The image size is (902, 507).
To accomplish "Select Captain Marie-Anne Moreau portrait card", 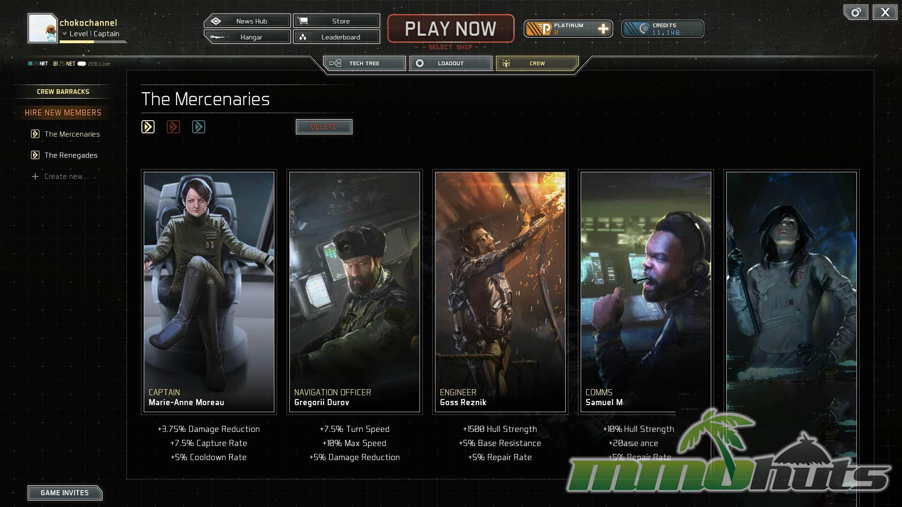I will 209,291.
